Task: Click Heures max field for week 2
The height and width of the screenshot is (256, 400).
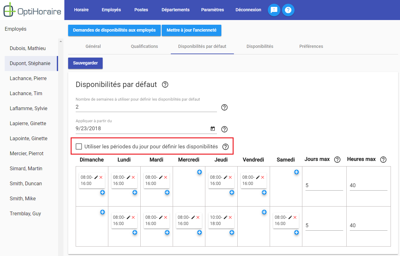Action: tap(369, 225)
